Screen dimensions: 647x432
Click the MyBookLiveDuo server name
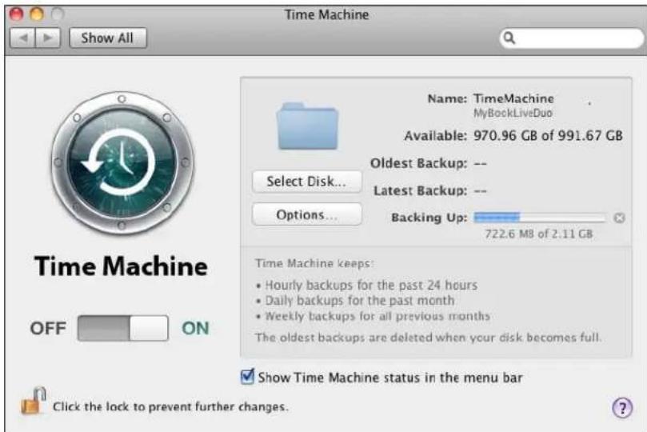[x=513, y=113]
